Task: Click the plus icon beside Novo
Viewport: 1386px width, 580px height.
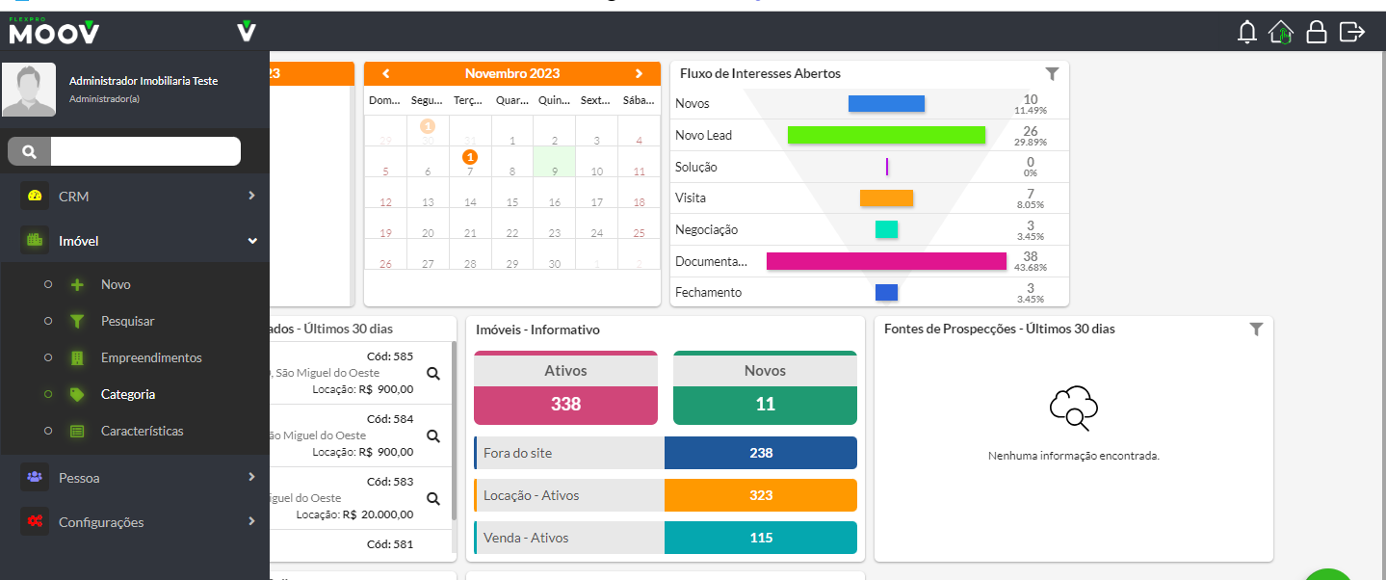Action: pos(77,285)
